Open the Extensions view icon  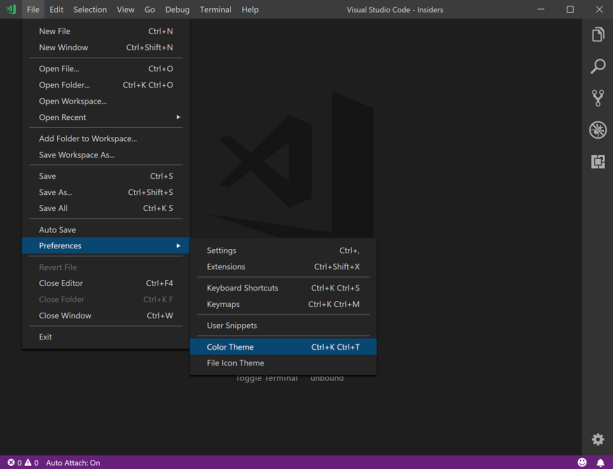pyautogui.click(x=598, y=161)
